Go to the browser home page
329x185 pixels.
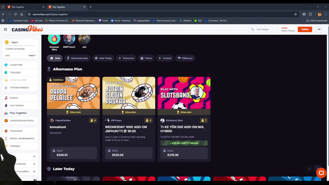[x=22, y=14]
